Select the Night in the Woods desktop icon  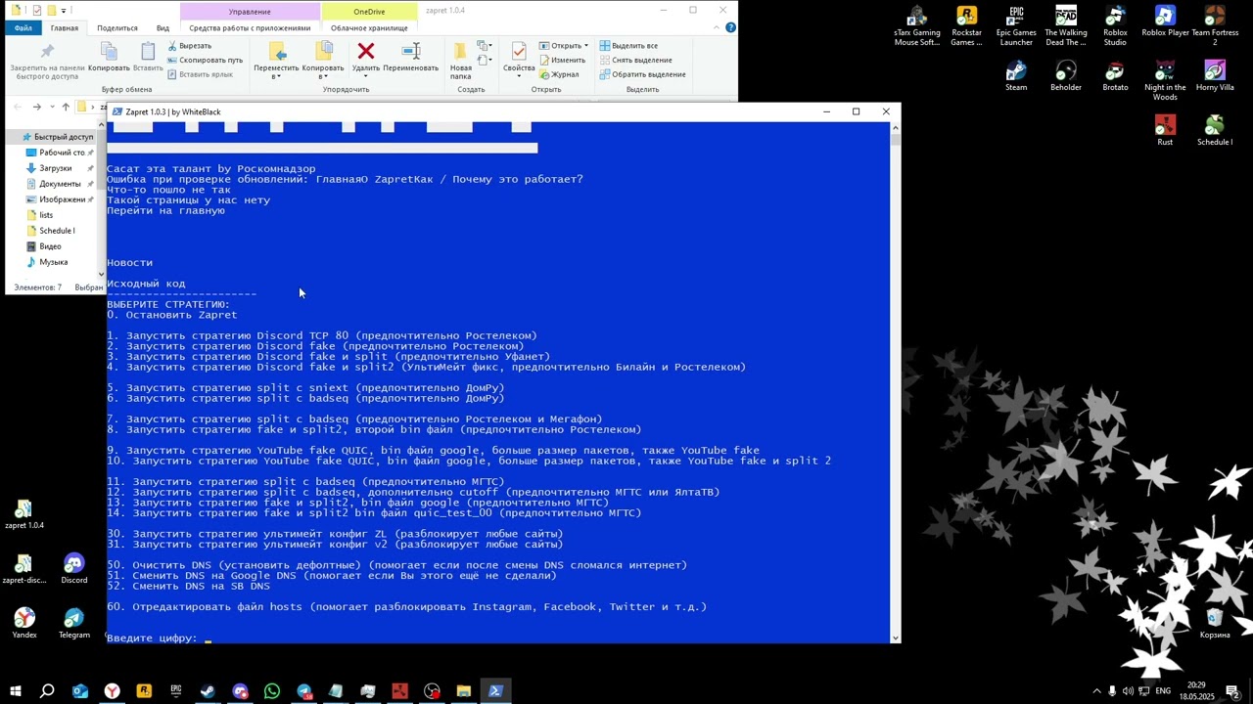(x=1165, y=81)
